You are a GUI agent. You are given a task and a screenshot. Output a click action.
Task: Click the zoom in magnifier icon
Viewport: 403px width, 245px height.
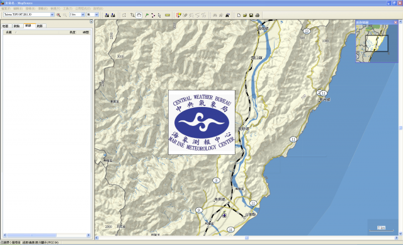point(59,15)
